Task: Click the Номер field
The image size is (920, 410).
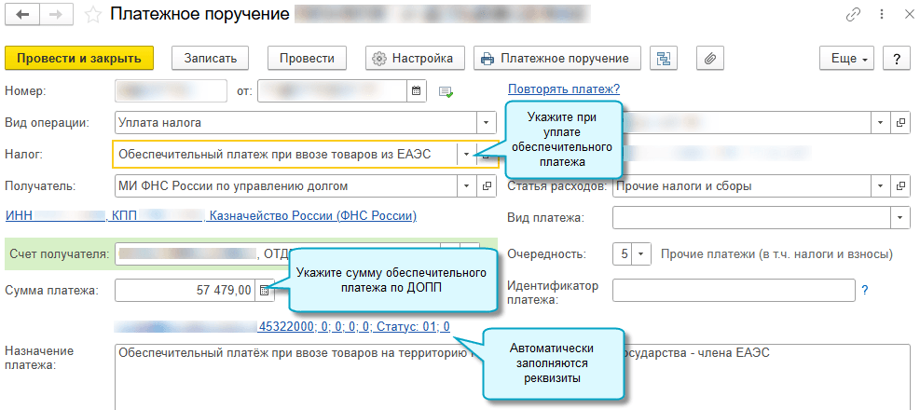Action: pyautogui.click(x=172, y=91)
